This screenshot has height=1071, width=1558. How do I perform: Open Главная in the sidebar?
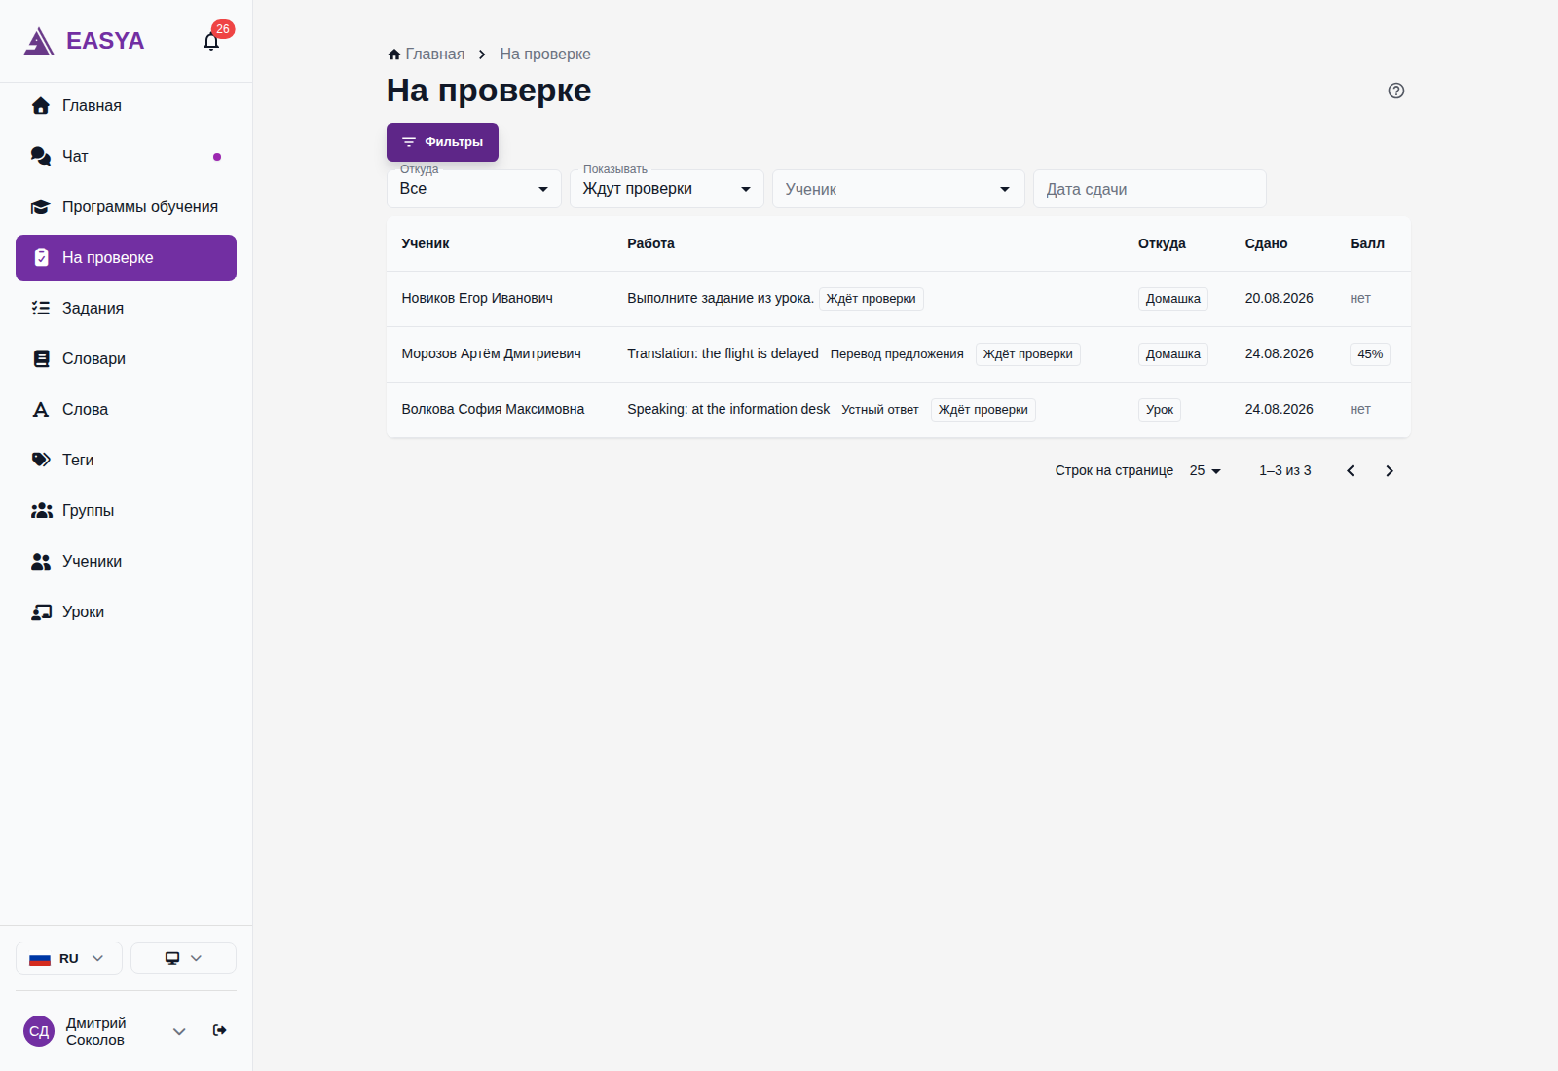click(x=126, y=106)
